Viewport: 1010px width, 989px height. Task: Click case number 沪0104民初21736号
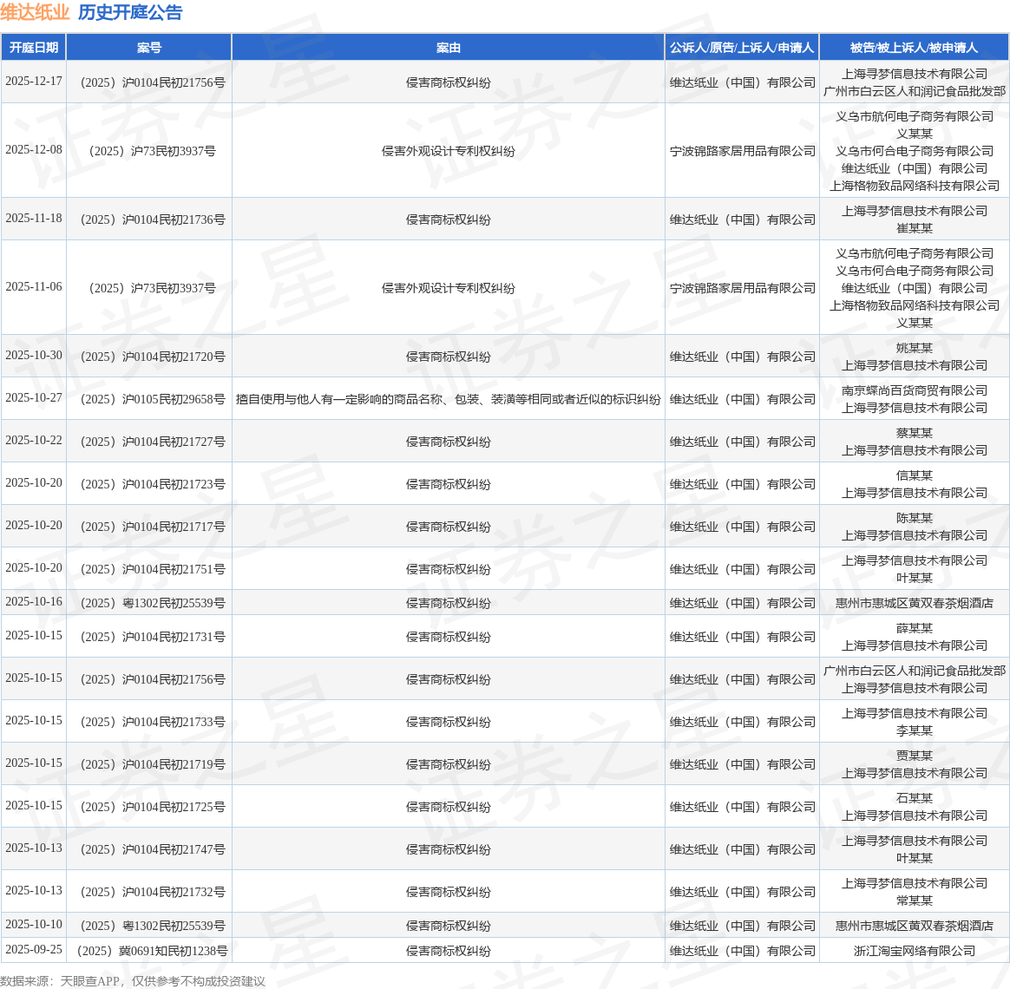(152, 219)
